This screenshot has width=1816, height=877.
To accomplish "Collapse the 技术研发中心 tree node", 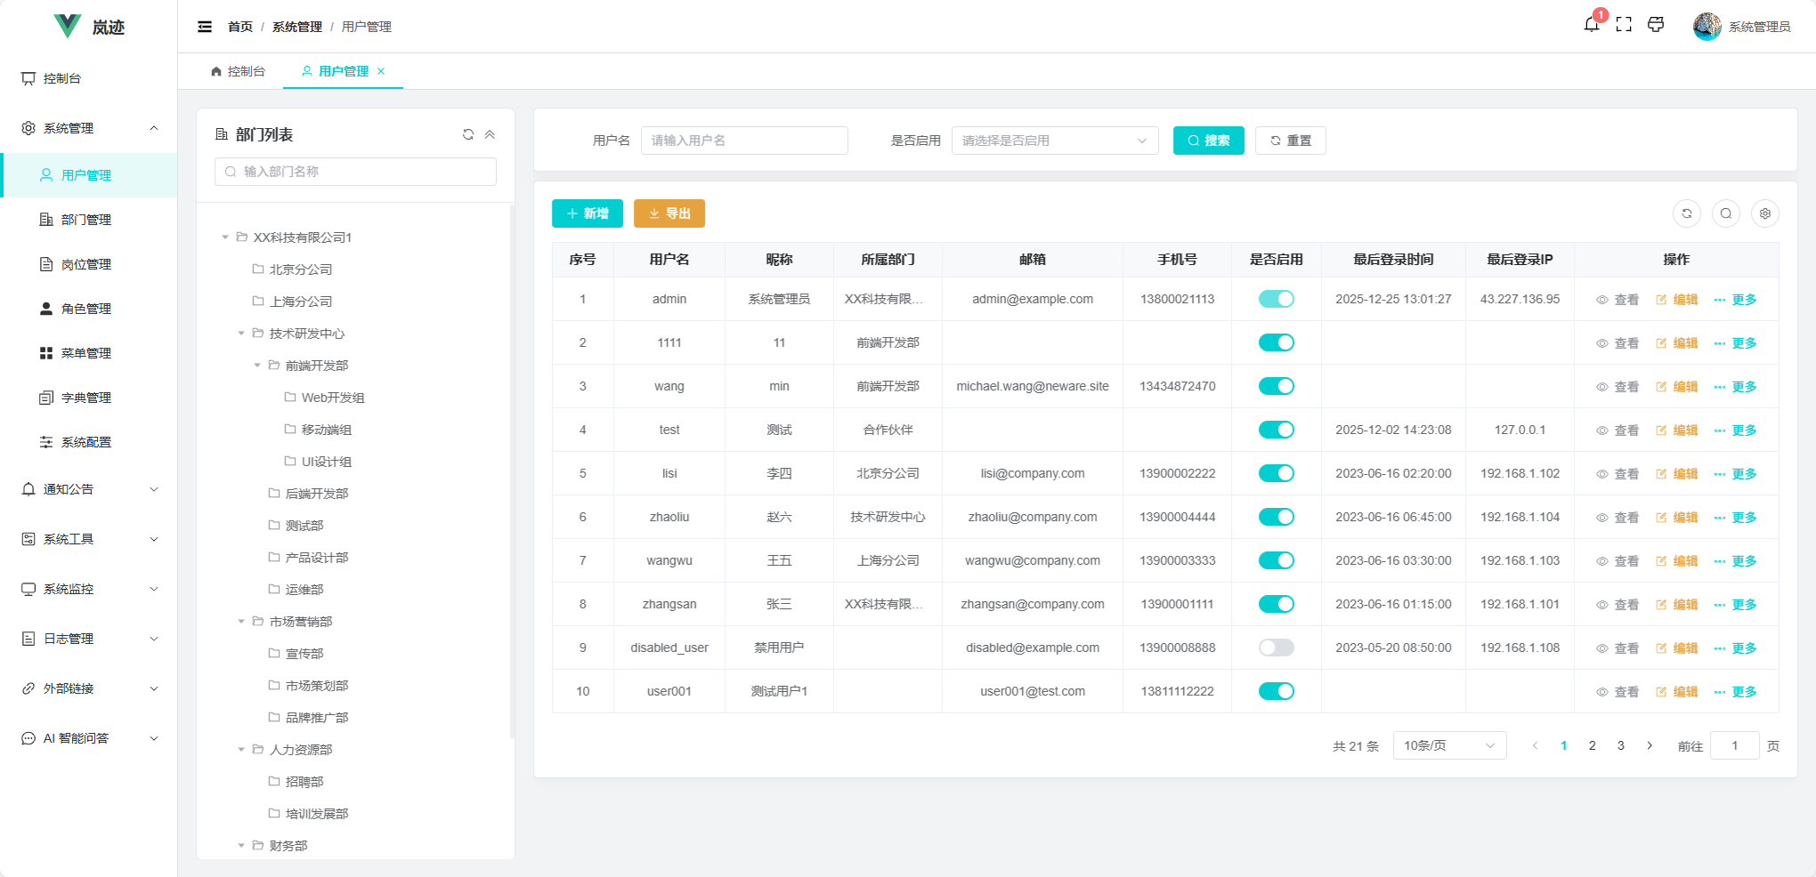I will [240, 333].
